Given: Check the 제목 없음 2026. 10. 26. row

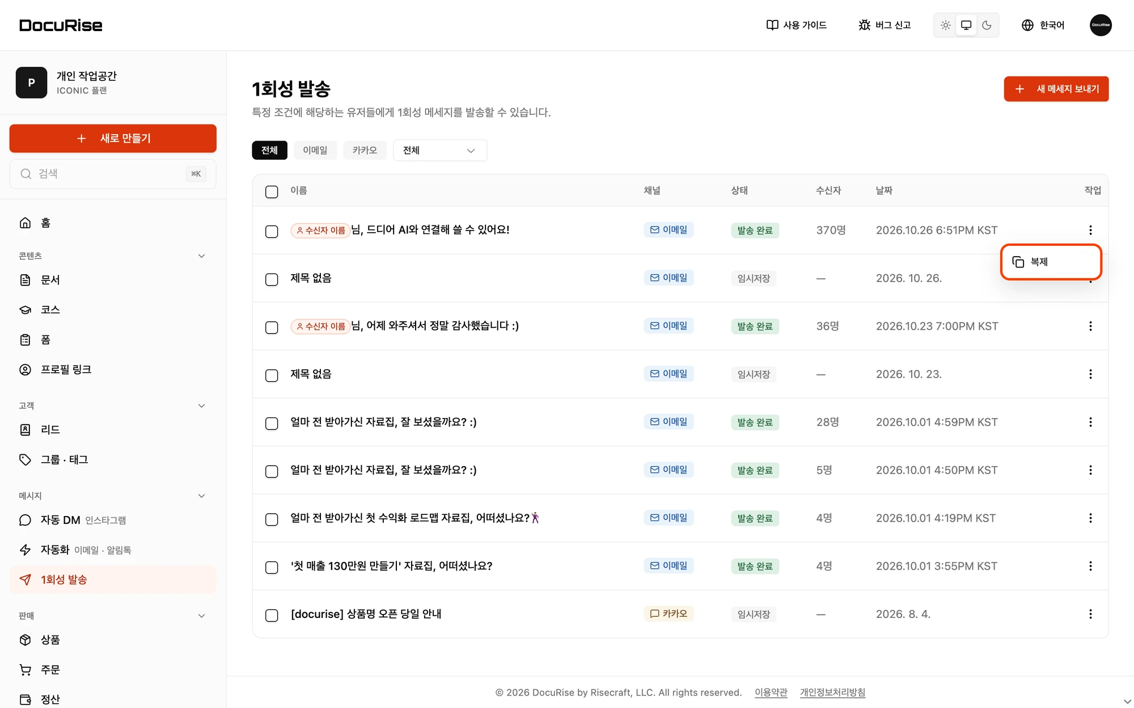Looking at the screenshot, I should point(272,279).
